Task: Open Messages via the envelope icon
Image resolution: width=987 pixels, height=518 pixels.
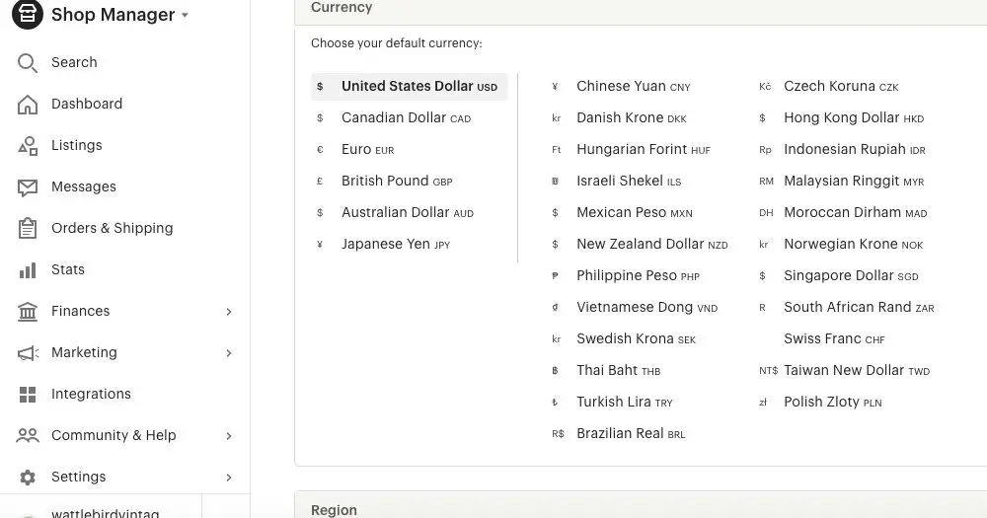Action: (x=28, y=187)
